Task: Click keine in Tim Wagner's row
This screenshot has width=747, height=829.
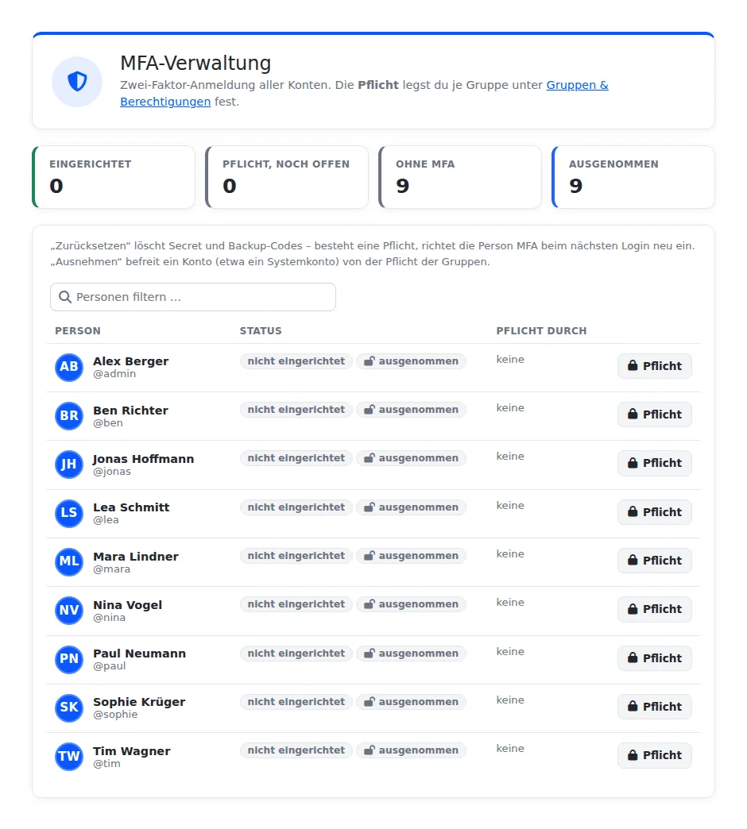Action: point(510,749)
